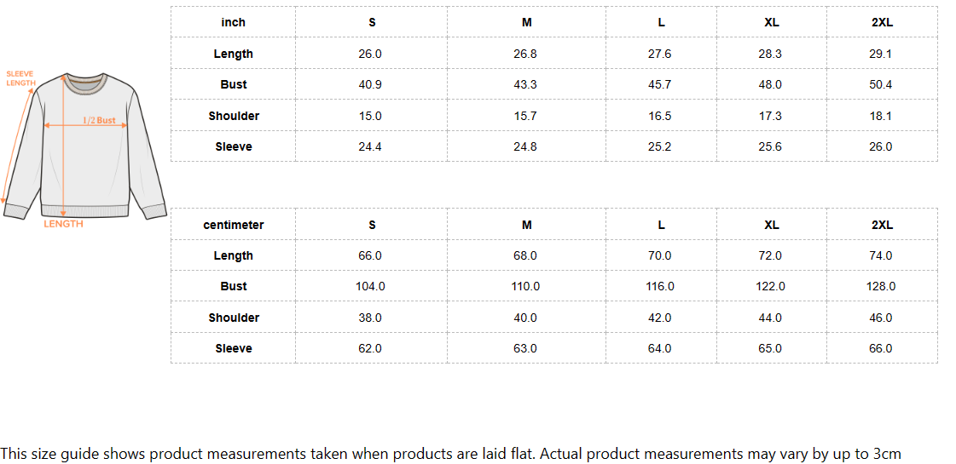
Task: Click the 44.0 shoulder value for XL
Action: tap(770, 318)
